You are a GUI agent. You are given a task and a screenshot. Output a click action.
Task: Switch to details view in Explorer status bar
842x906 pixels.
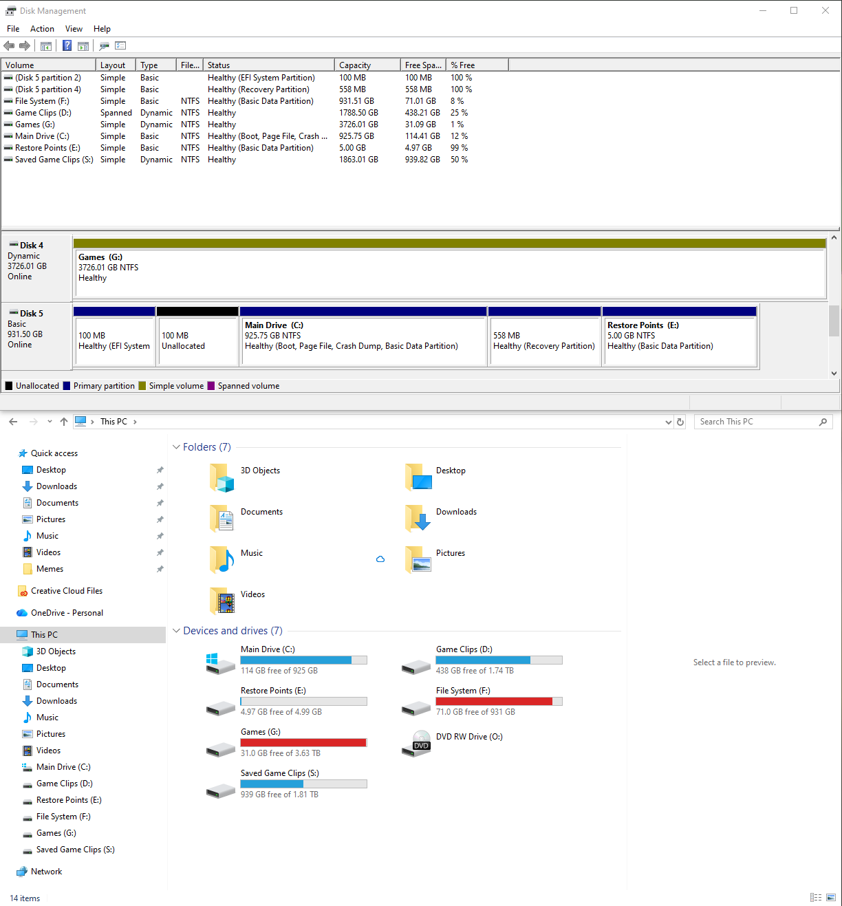pyautogui.click(x=816, y=898)
